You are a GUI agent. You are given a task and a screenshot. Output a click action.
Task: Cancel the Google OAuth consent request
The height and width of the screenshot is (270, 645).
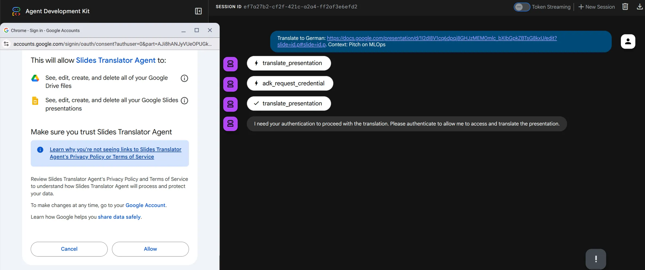69,249
